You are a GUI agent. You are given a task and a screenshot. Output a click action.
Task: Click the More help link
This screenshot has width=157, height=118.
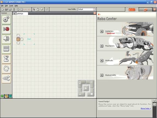click(x=146, y=108)
